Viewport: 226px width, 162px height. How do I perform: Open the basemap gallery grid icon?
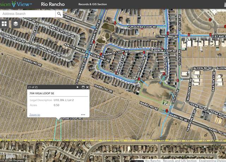click(x=4, y=24)
